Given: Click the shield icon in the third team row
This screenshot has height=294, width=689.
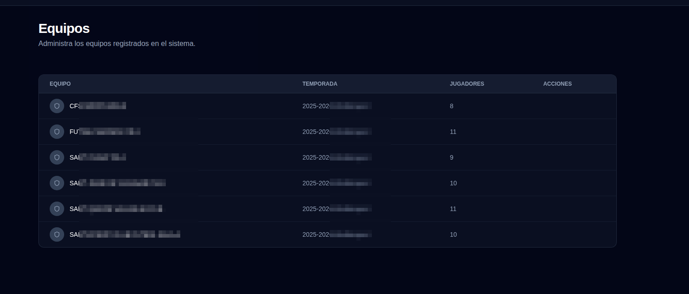Looking at the screenshot, I should pos(57,157).
